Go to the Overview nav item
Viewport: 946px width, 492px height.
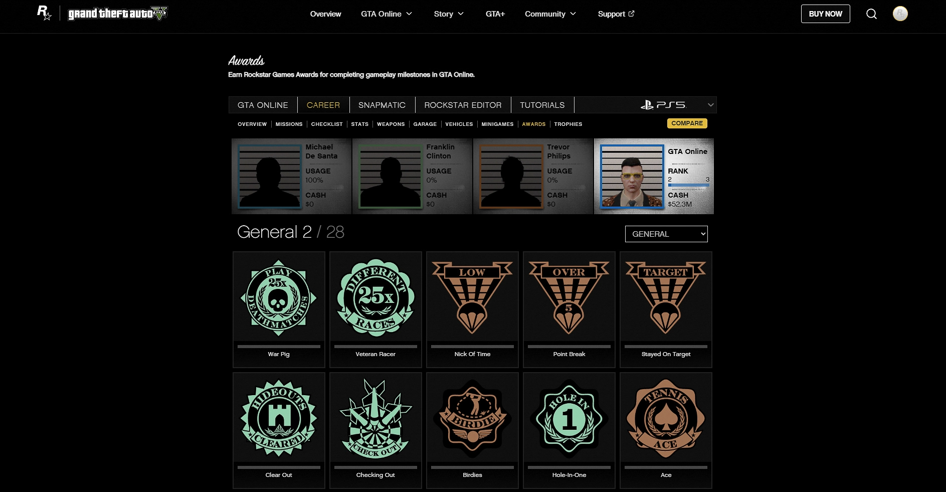click(325, 14)
